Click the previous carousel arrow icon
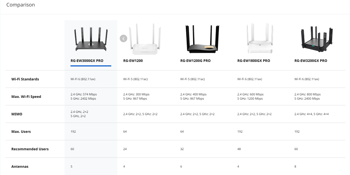The height and width of the screenshot is (175, 350). [123, 38]
